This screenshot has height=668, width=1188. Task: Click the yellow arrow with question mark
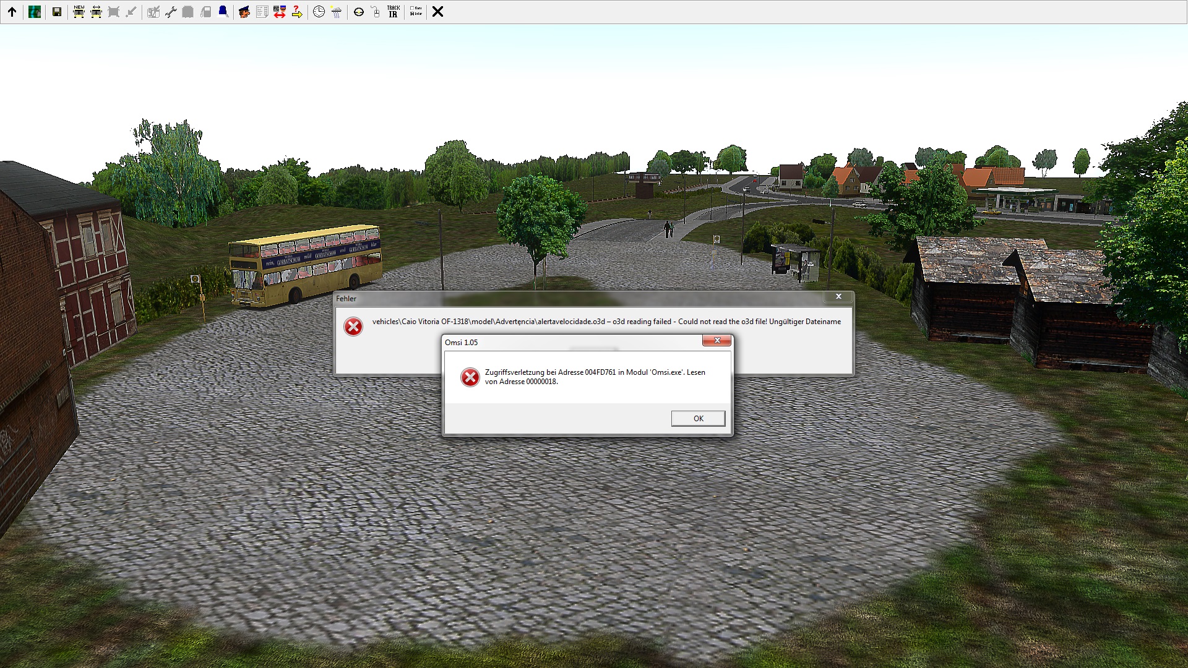pos(297,12)
